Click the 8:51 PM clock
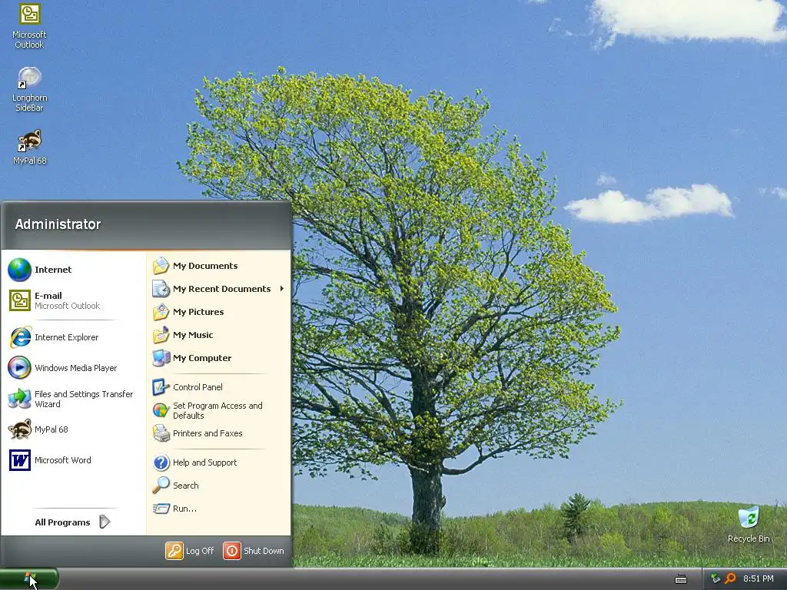The height and width of the screenshot is (590, 787). [759, 578]
